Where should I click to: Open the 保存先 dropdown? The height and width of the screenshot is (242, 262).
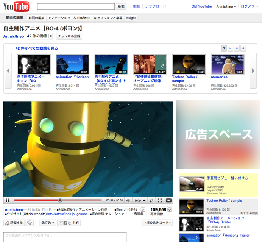[x=48, y=223]
